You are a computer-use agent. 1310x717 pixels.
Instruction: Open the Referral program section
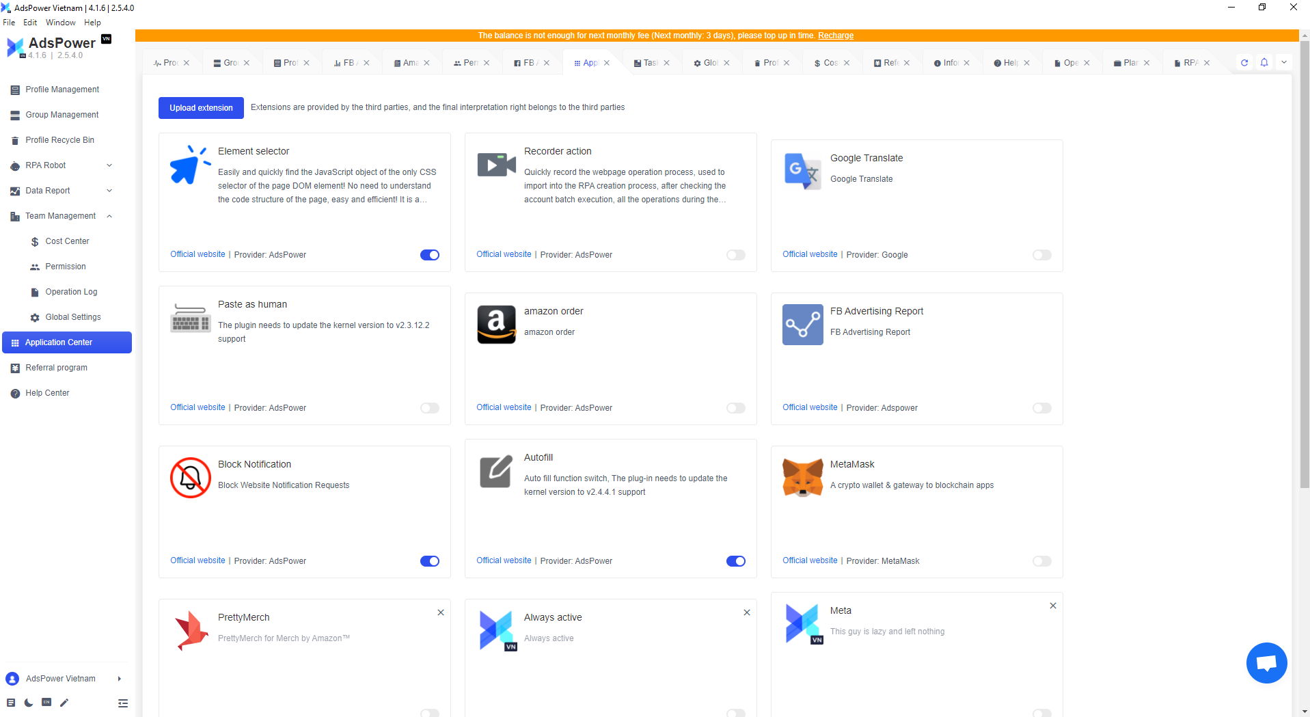(x=56, y=367)
